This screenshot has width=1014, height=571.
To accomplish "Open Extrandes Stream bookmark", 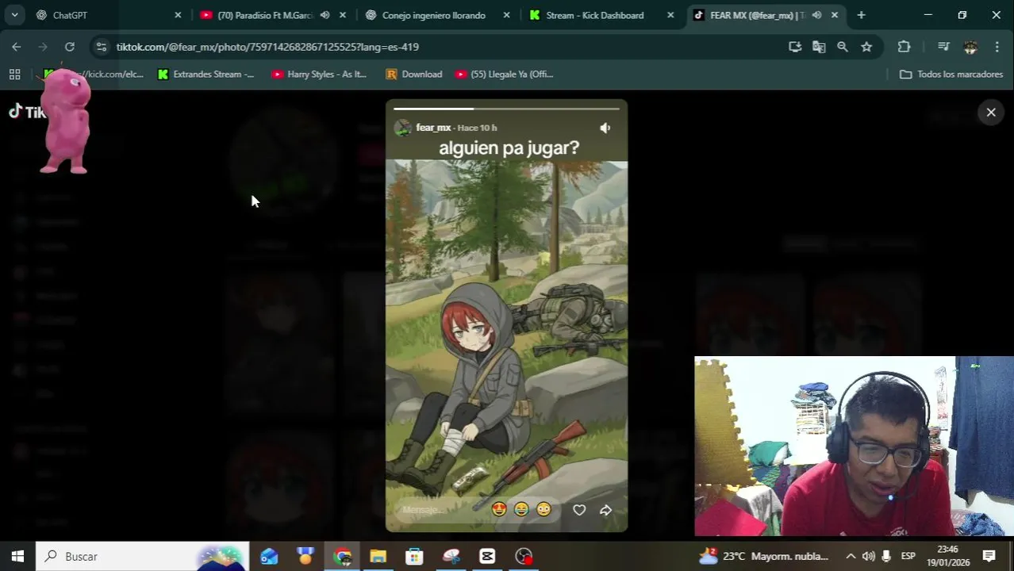I will point(205,74).
